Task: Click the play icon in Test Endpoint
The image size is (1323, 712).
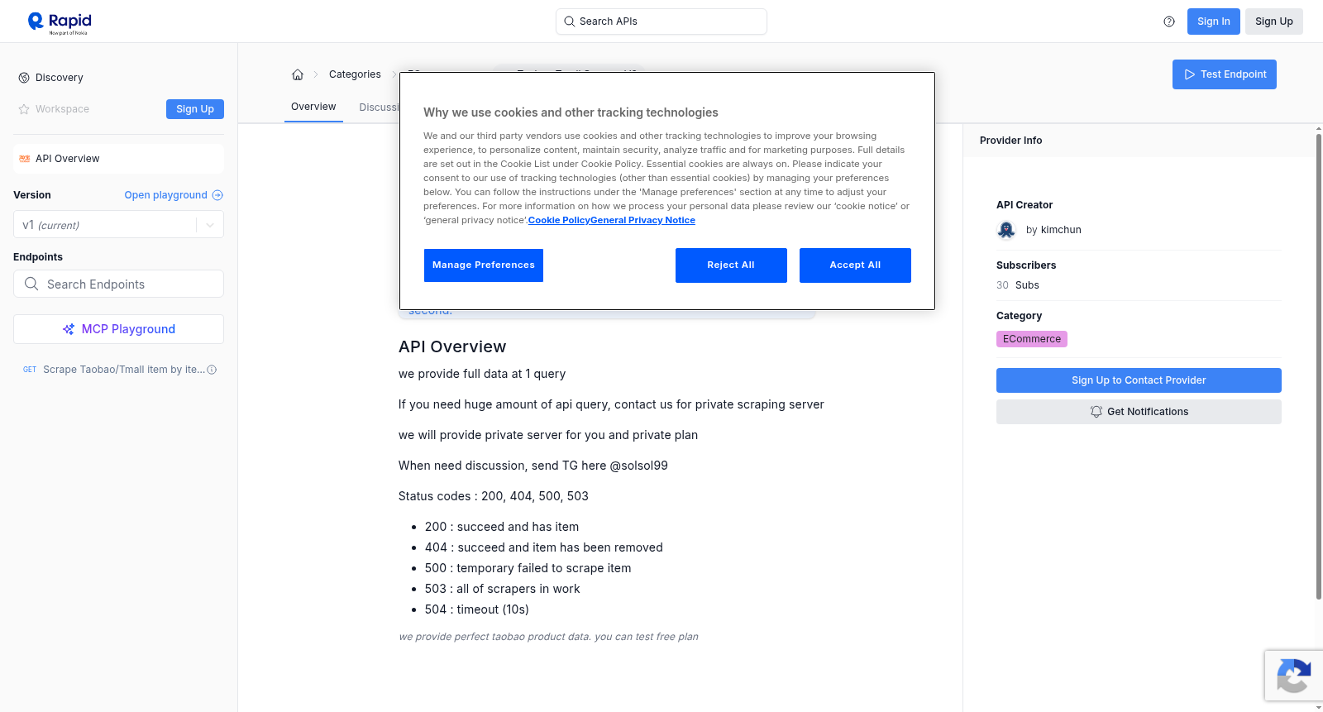Action: tap(1190, 74)
